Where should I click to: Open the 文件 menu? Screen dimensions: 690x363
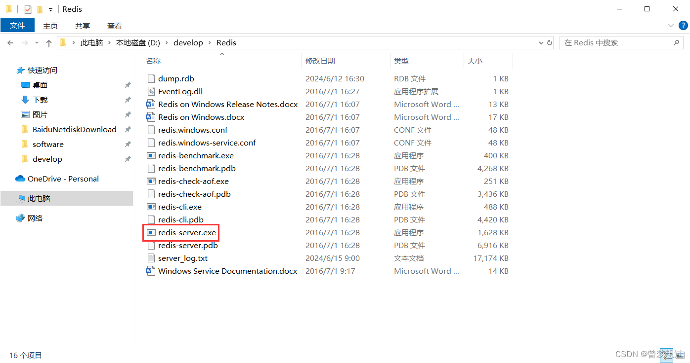[x=17, y=26]
